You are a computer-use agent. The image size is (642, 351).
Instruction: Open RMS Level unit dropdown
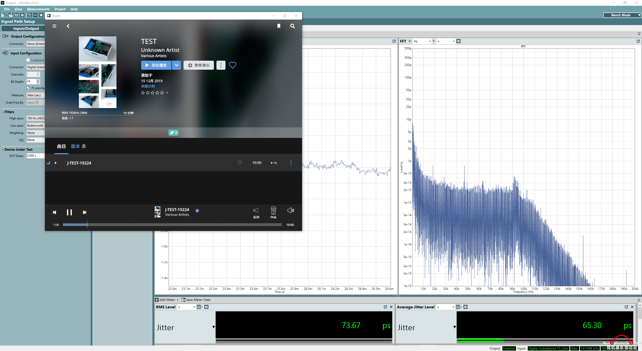187,307
